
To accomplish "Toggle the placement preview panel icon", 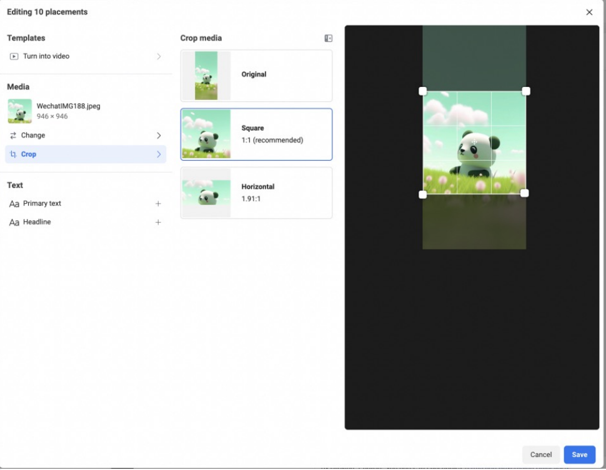I will (x=328, y=38).
